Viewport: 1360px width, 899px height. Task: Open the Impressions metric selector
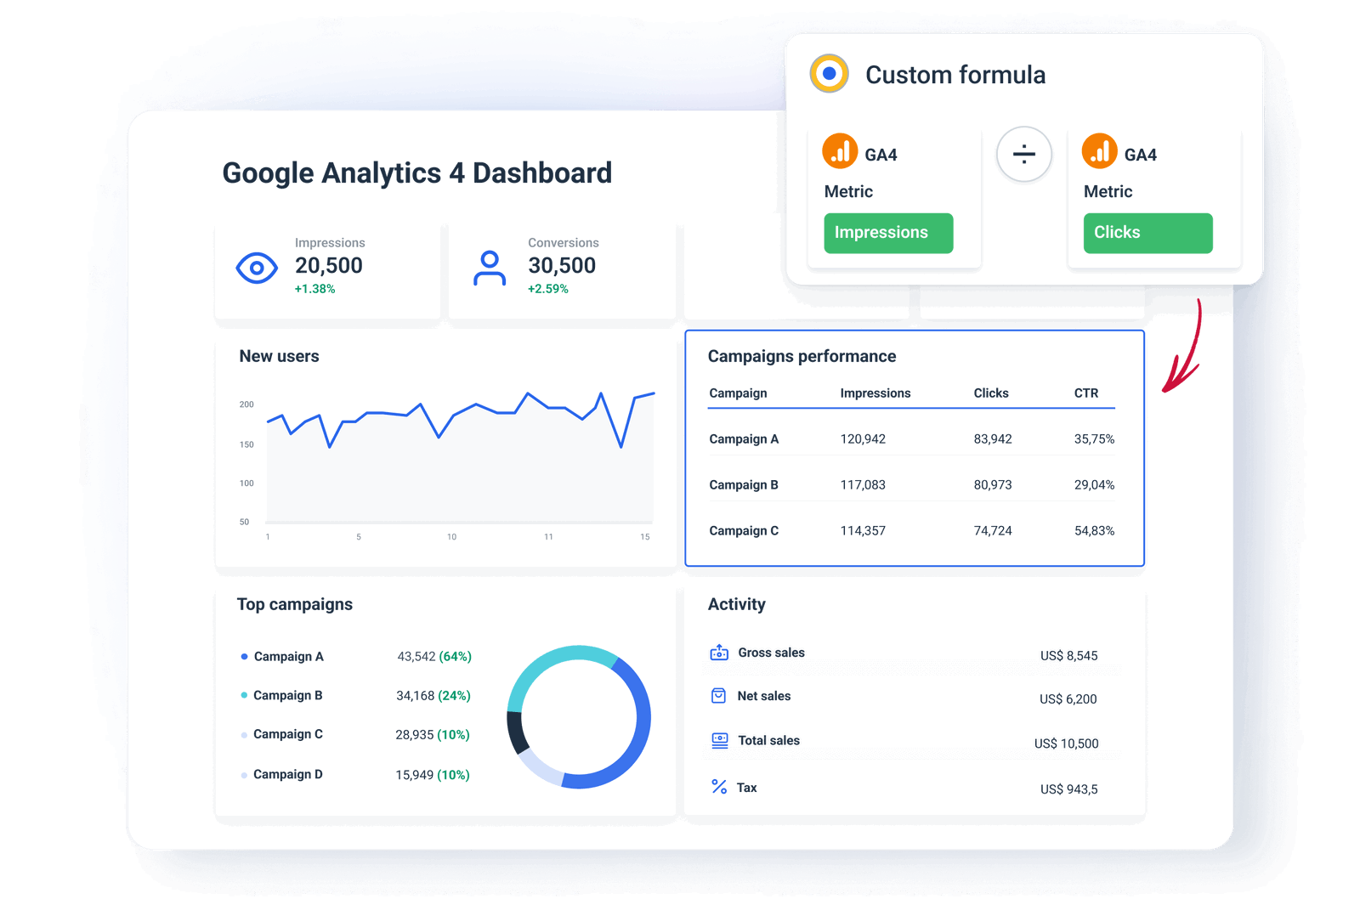[x=887, y=233]
